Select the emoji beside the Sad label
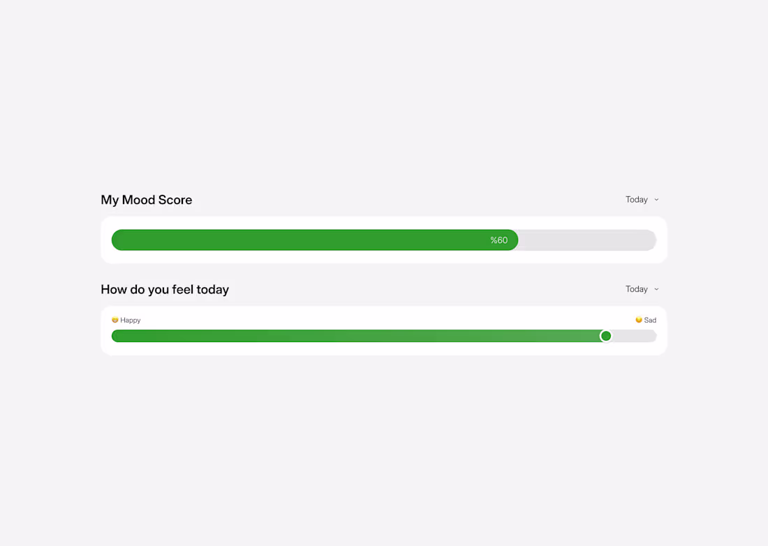The image size is (768, 546). tap(637, 320)
